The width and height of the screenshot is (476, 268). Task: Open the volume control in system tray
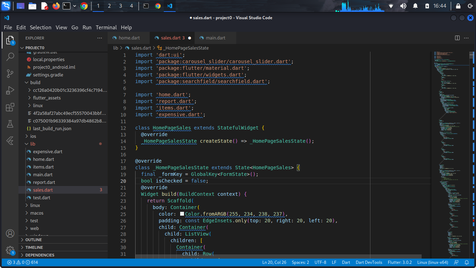tap(403, 6)
